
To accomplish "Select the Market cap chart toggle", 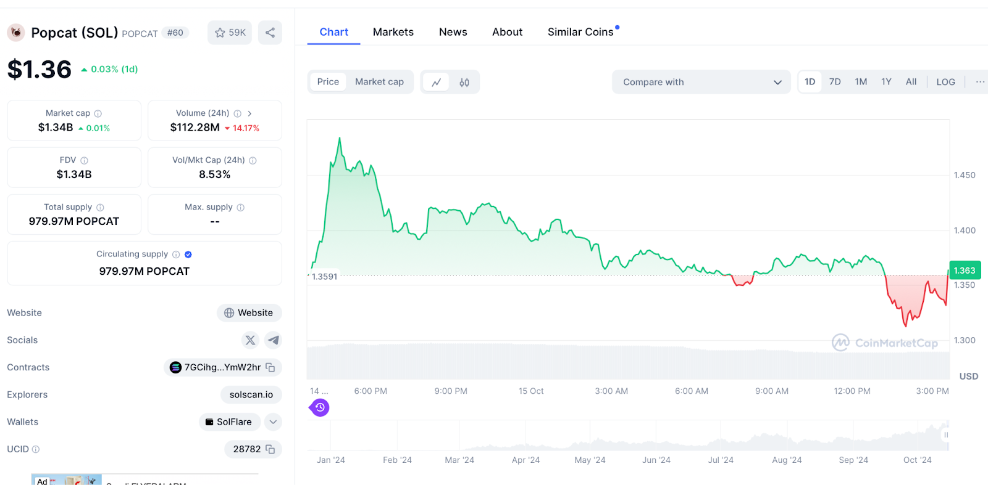I will click(x=379, y=82).
